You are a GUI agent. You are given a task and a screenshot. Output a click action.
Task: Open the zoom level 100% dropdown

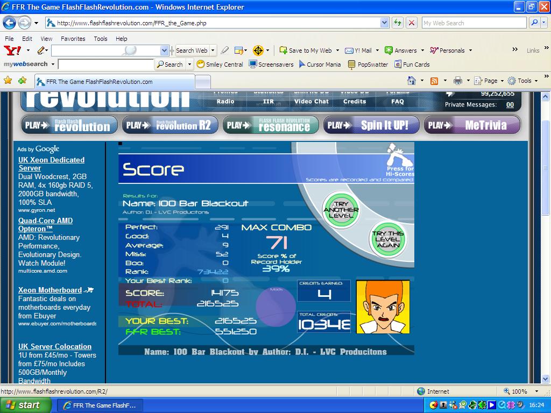pyautogui.click(x=536, y=391)
